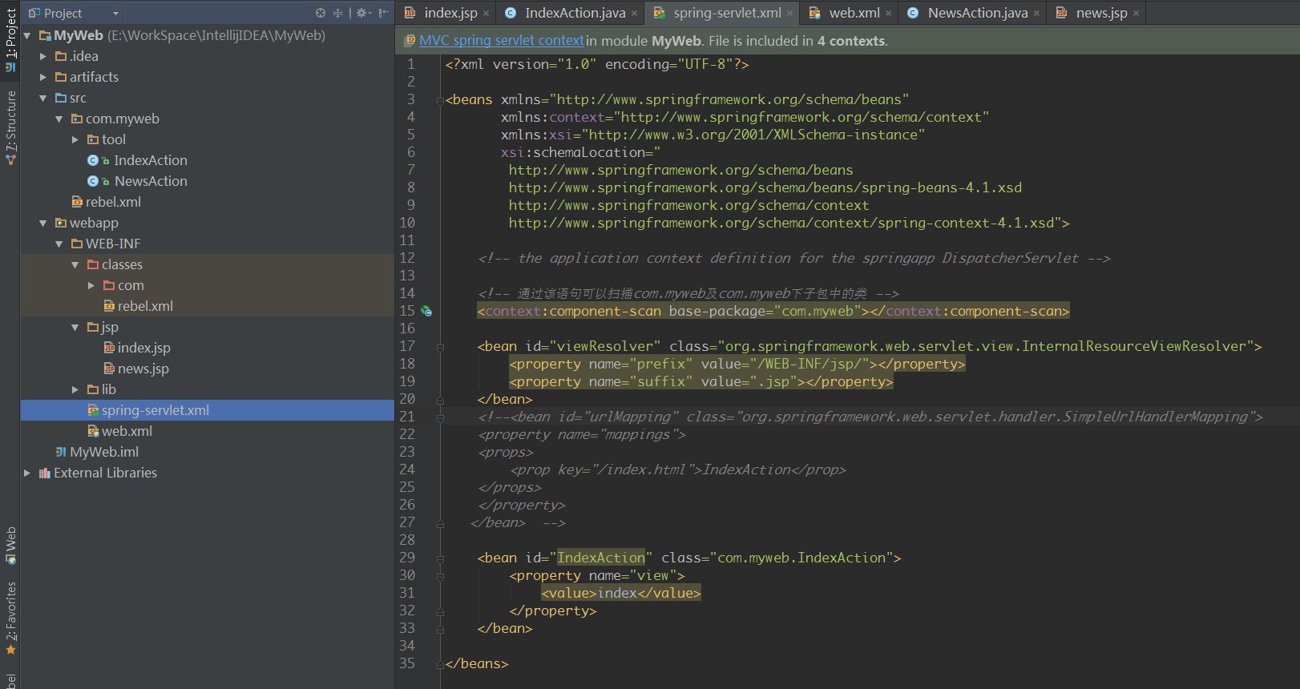Open the Project panel settings gear
The height and width of the screenshot is (689, 1300).
click(x=361, y=13)
